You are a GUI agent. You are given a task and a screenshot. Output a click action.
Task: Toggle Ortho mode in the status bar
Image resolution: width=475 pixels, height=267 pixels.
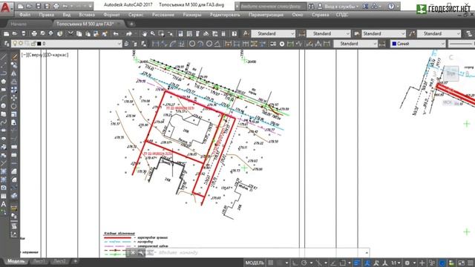pyautogui.click(x=295, y=263)
